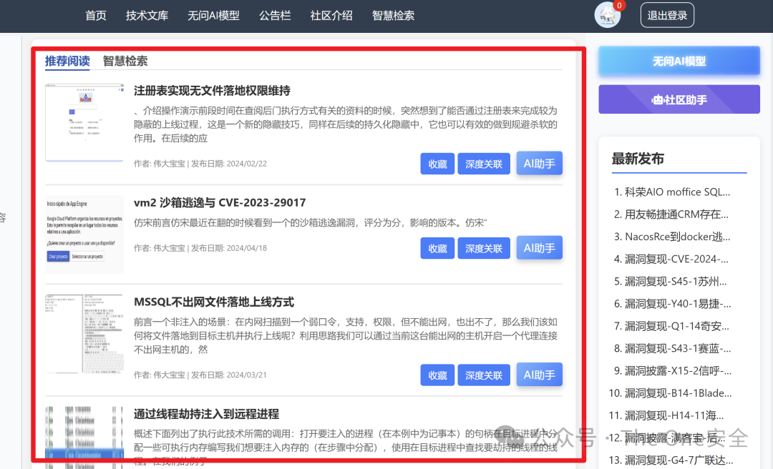Open the user avatar in header
This screenshot has height=469, width=773.
tap(608, 15)
